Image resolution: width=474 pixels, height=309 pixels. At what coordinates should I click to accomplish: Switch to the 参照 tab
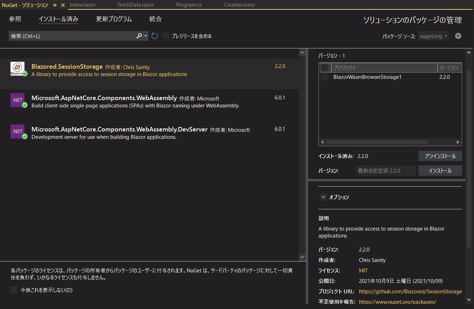pos(15,19)
